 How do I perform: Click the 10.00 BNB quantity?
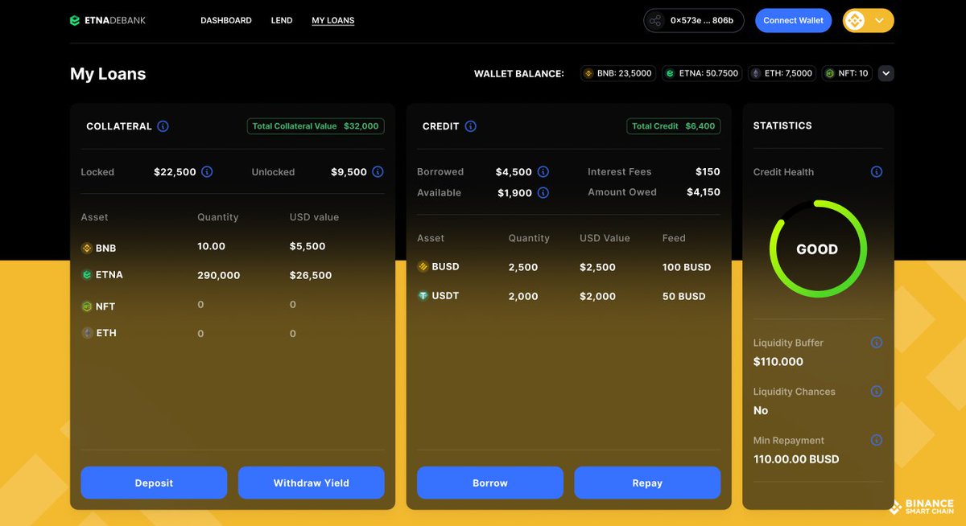[212, 246]
